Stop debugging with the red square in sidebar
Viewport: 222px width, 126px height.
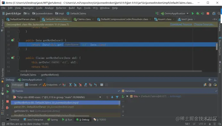[7, 101]
